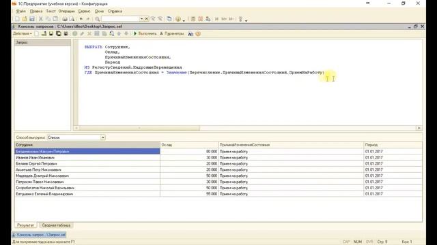
Task: Select the Иванов Иван Иванович row
Action: pyautogui.click(x=218, y=157)
